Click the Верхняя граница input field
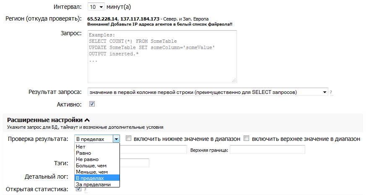The image size is (369, 195). [x=268, y=150]
